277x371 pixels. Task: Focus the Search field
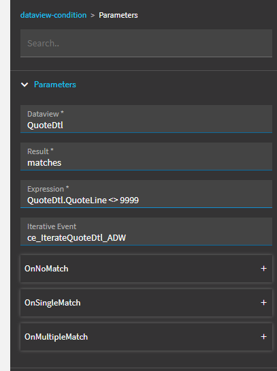[146, 43]
